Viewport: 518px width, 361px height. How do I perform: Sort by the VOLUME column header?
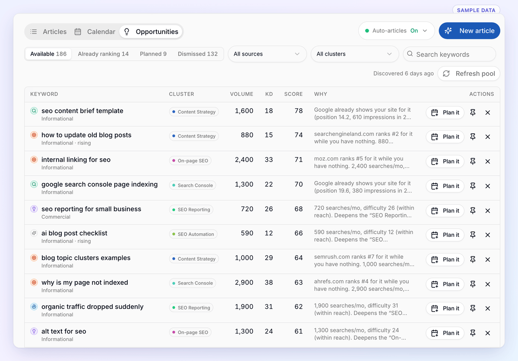click(242, 94)
